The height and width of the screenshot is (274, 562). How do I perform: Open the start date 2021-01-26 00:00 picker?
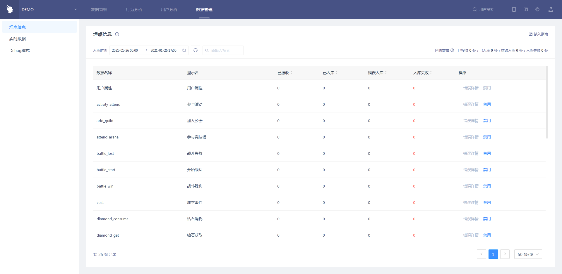tap(125, 50)
